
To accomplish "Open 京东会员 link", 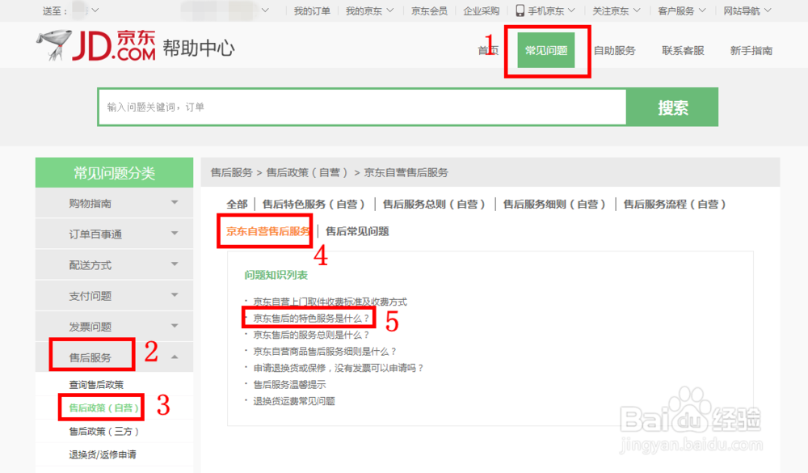I will pyautogui.click(x=429, y=11).
